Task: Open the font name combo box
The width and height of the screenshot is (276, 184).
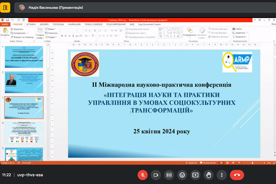Action: pos(69,30)
